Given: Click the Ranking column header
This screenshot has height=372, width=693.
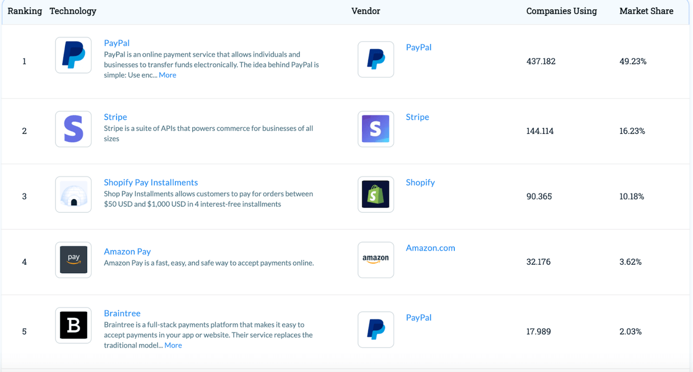Looking at the screenshot, I should 24,11.
